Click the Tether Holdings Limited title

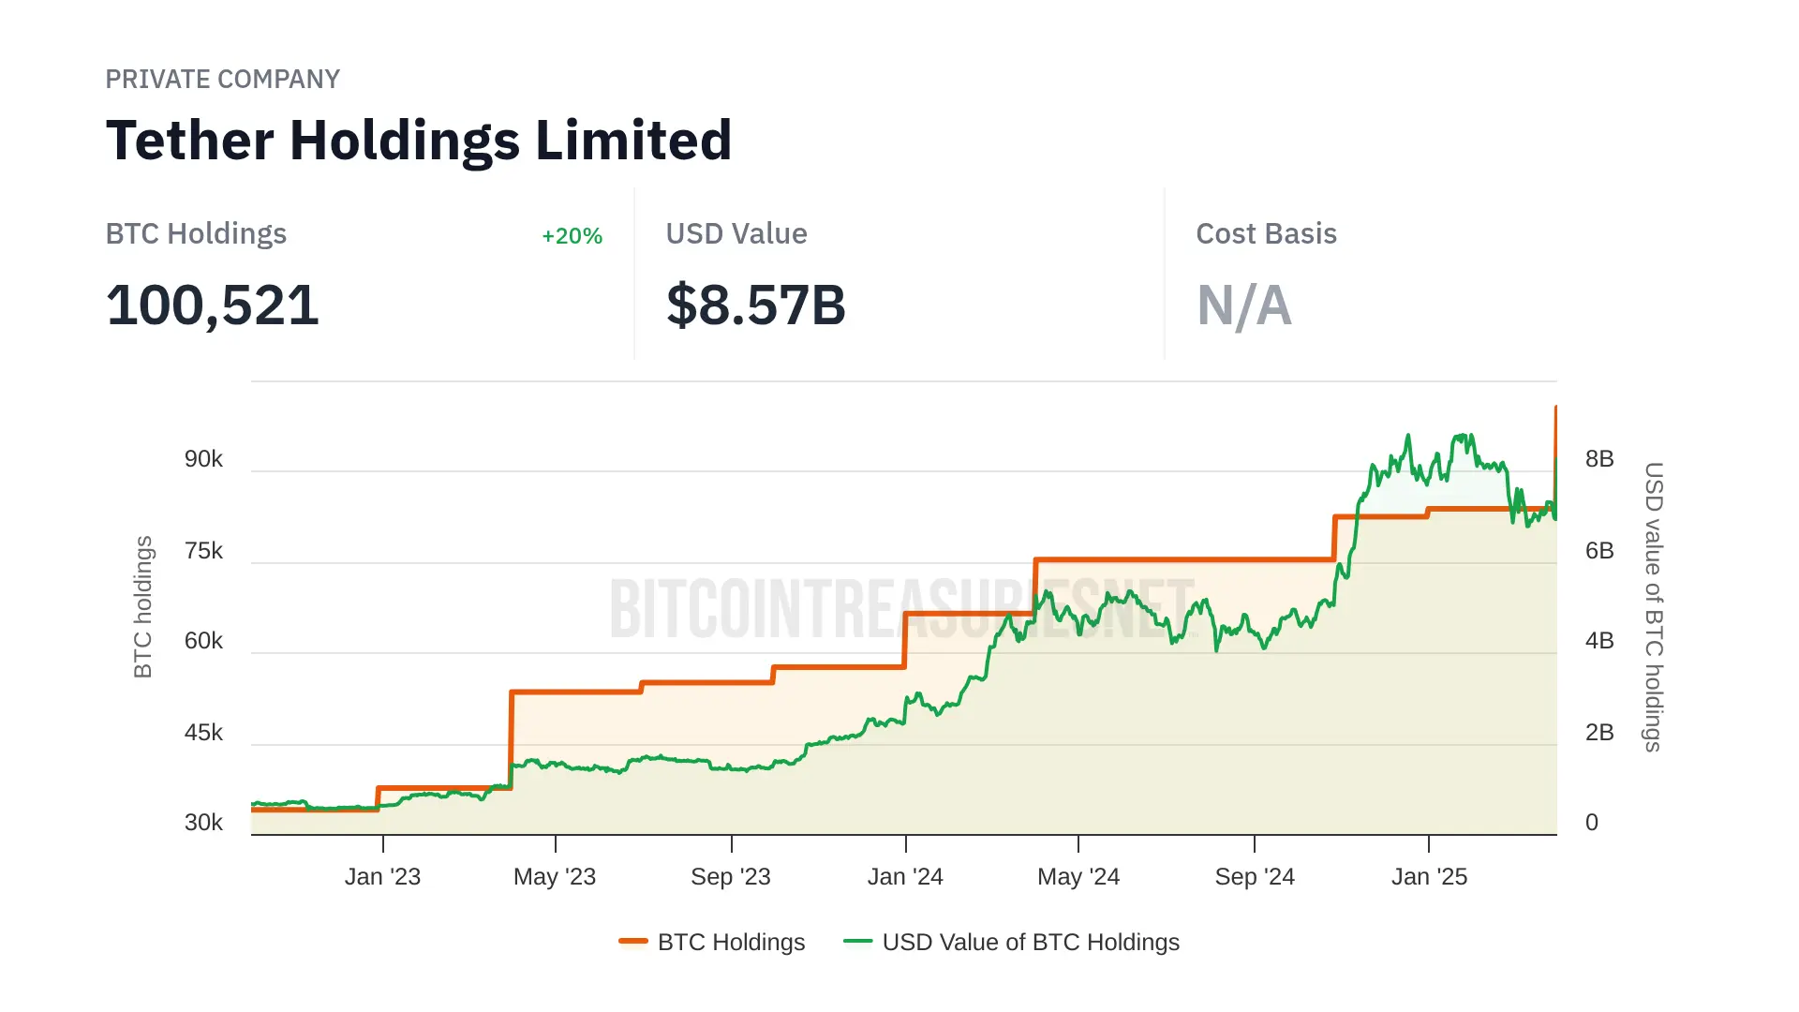[418, 141]
